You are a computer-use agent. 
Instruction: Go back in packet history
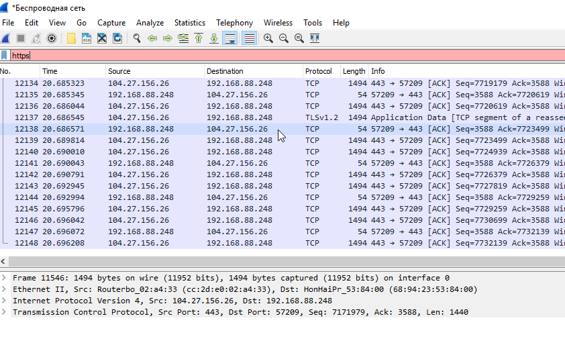click(152, 38)
